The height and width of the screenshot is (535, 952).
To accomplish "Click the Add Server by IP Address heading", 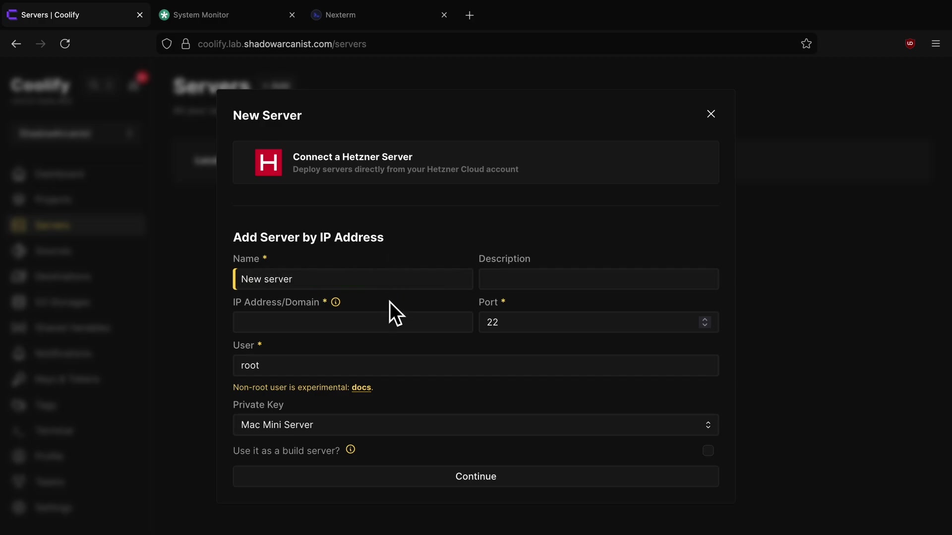I will click(308, 237).
